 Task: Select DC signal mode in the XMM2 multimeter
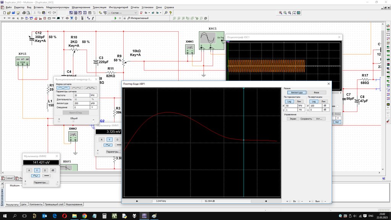click(46, 176)
